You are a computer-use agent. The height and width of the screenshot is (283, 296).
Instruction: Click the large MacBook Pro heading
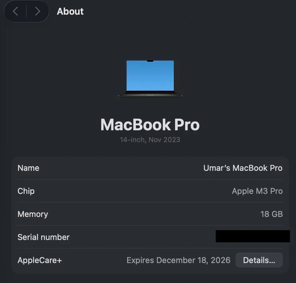(x=150, y=125)
